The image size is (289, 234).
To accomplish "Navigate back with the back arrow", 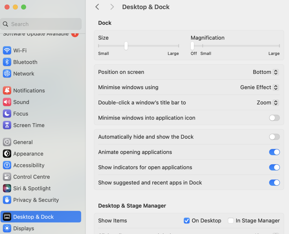I will click(x=97, y=7).
